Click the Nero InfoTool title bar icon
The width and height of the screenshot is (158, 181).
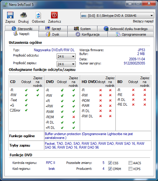(x=5, y=5)
